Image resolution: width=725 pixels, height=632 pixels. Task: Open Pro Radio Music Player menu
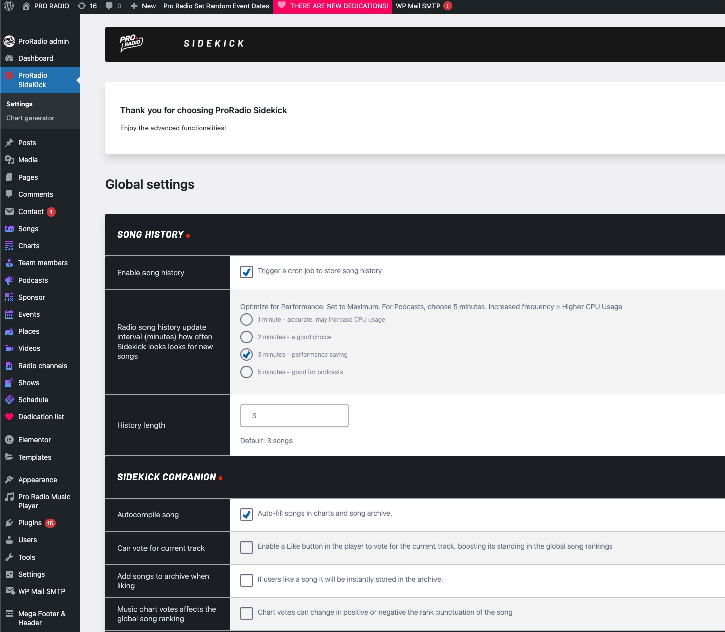40,501
